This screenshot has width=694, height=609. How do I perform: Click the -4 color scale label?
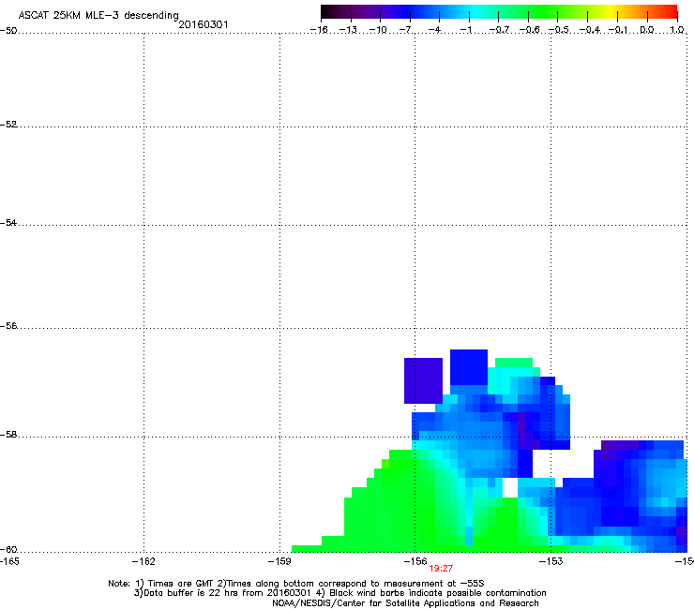(x=436, y=30)
